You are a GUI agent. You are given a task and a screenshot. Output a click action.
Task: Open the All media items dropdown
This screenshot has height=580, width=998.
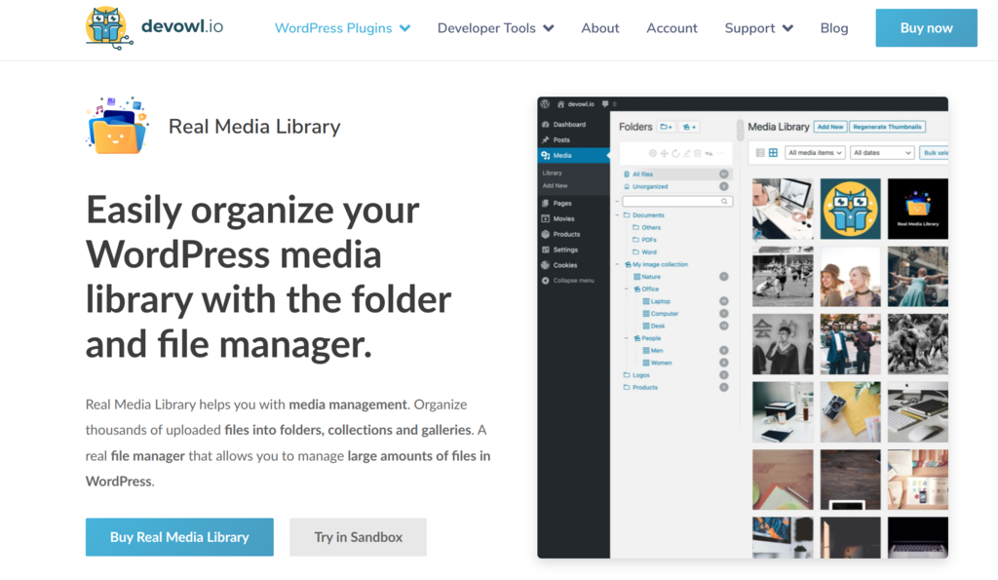(815, 153)
